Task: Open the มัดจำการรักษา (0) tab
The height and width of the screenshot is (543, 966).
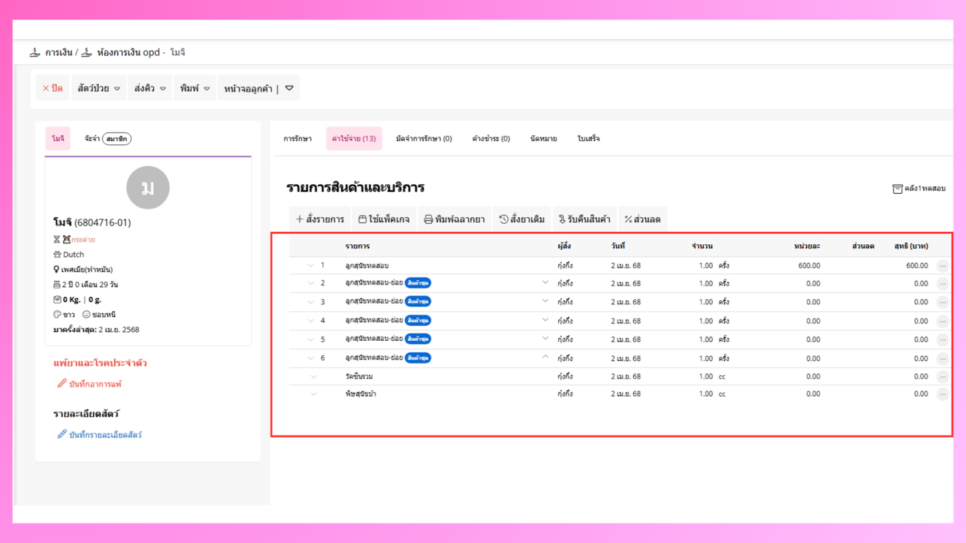Action: 424,139
